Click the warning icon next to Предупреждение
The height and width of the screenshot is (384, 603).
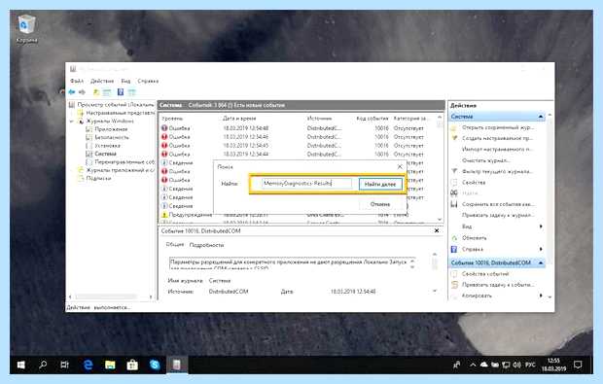click(164, 215)
